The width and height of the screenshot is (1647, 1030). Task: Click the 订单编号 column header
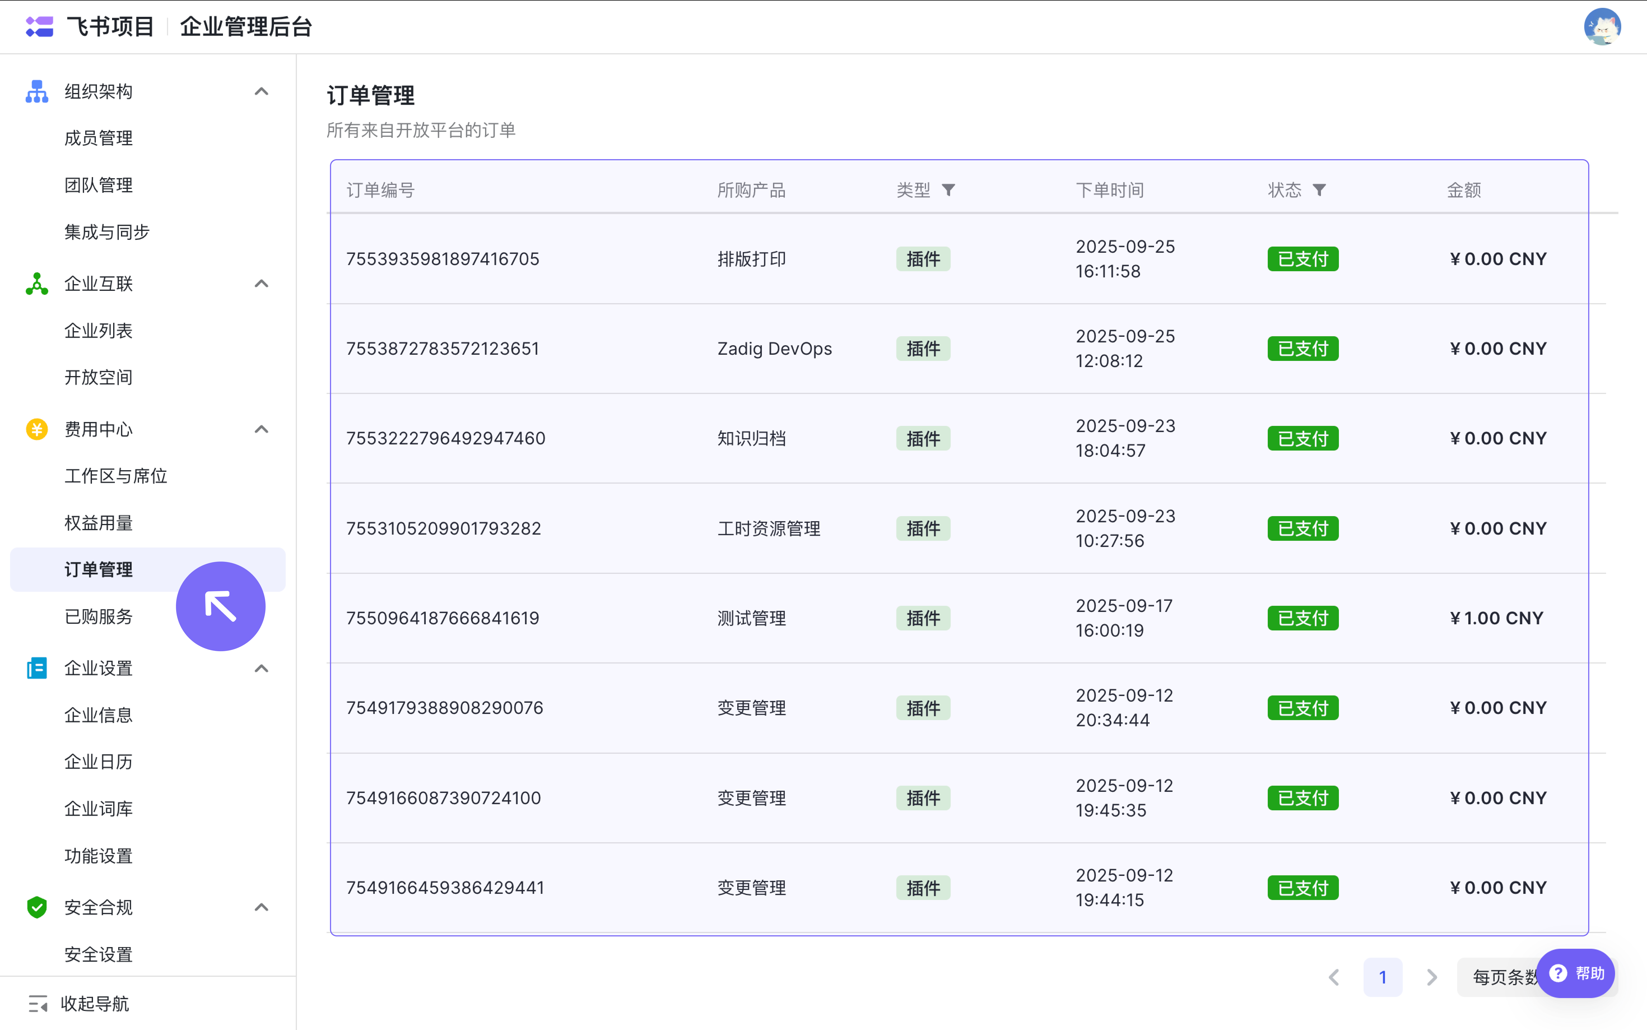381,190
